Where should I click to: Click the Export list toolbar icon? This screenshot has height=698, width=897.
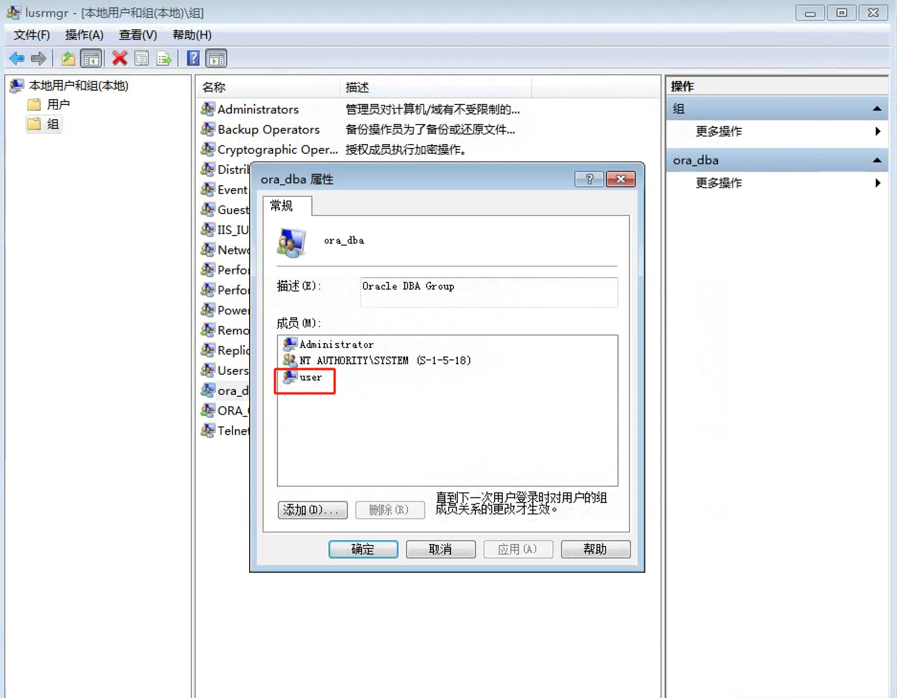(164, 59)
